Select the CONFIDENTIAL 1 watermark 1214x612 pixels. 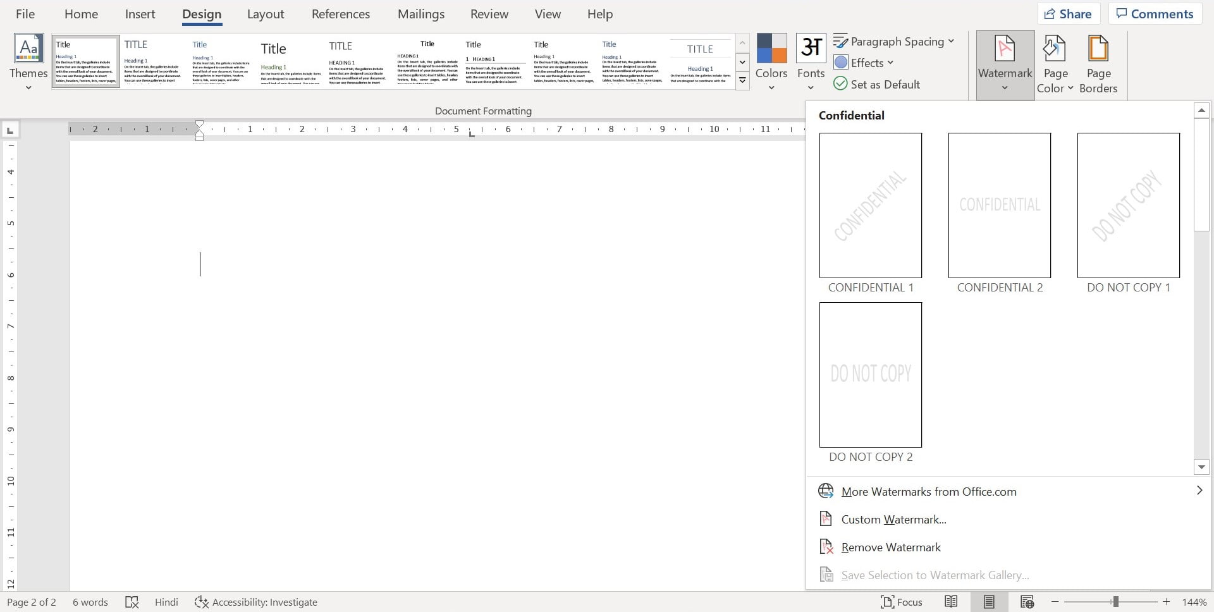coord(870,205)
